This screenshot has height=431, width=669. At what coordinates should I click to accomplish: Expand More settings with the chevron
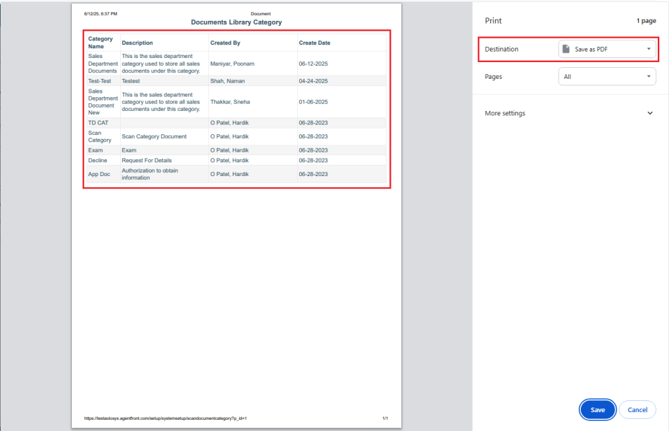point(649,113)
